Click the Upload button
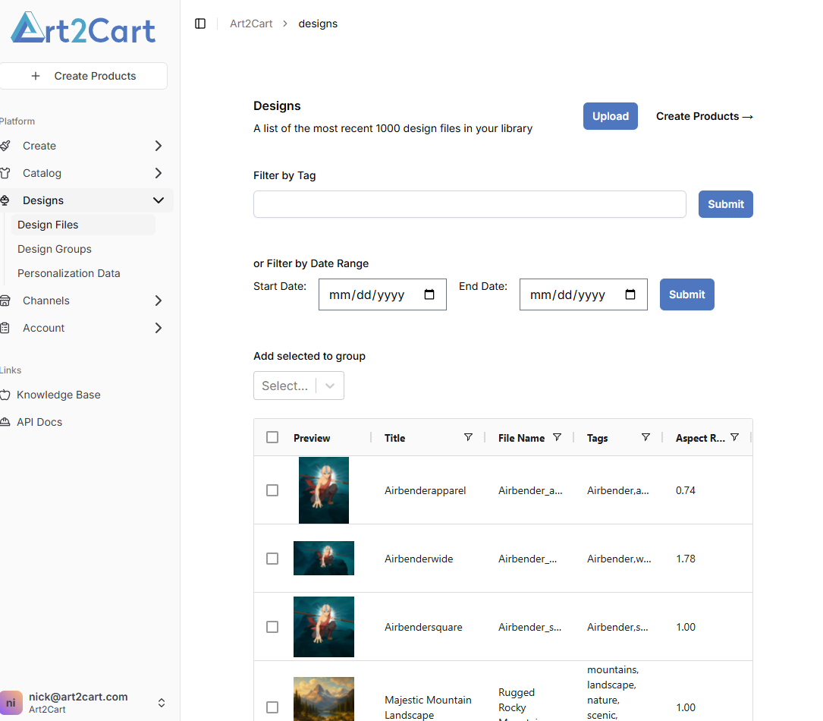 (610, 116)
